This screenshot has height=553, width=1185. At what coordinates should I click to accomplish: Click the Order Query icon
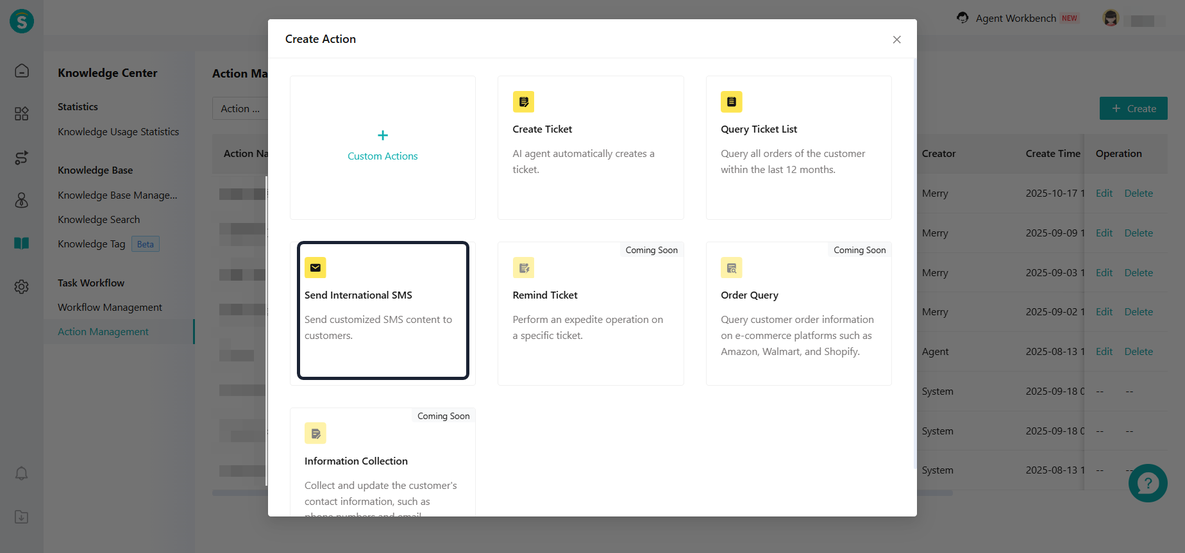coord(731,268)
